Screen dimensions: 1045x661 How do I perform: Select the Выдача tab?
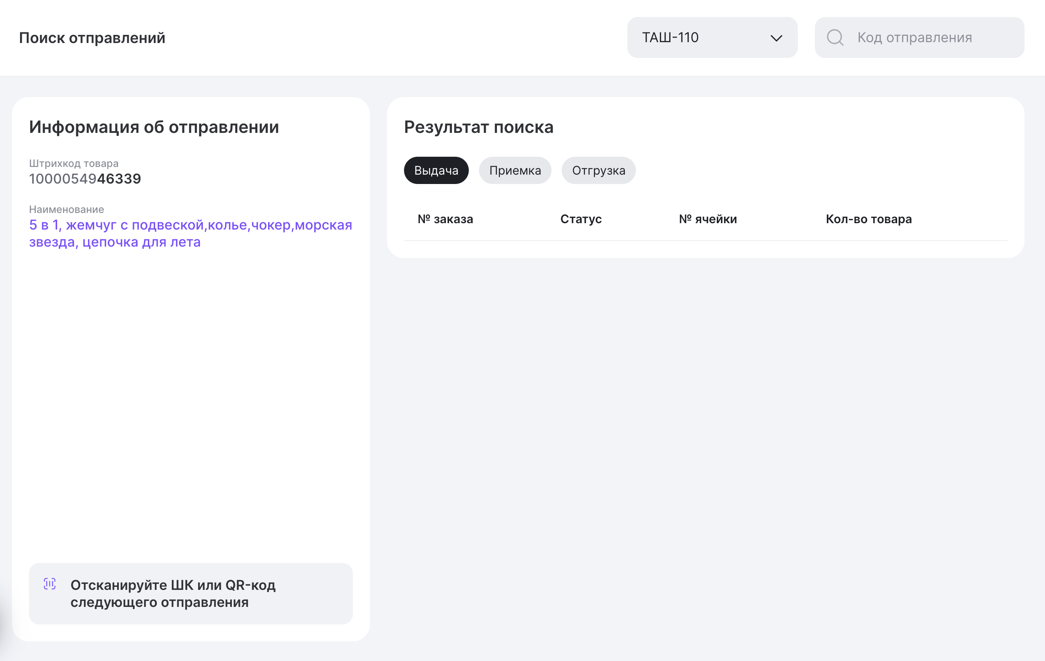coord(436,170)
